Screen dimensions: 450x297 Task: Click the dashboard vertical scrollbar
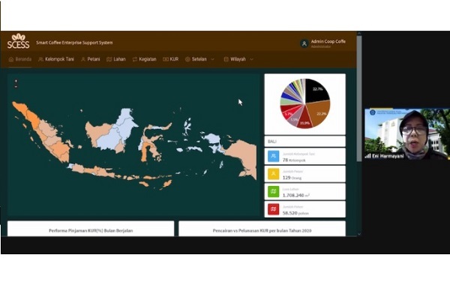coord(359,98)
